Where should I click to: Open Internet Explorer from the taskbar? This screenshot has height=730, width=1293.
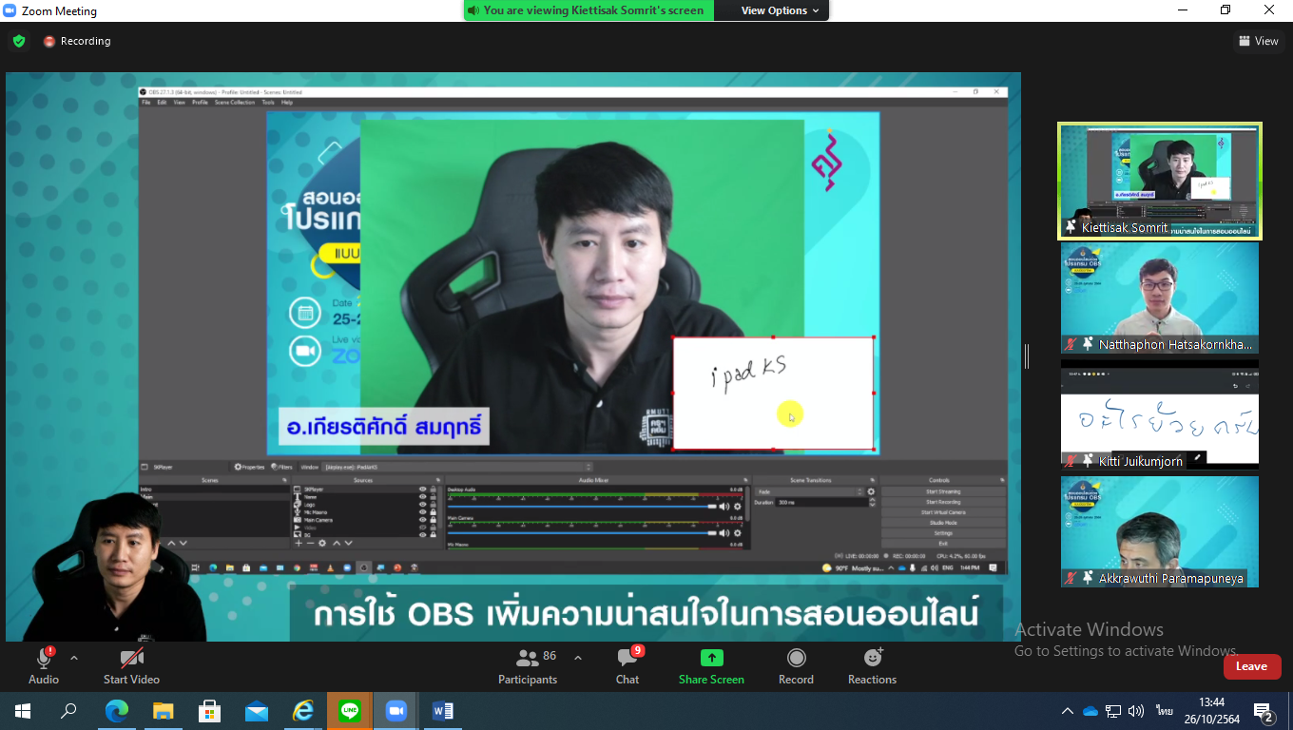303,710
